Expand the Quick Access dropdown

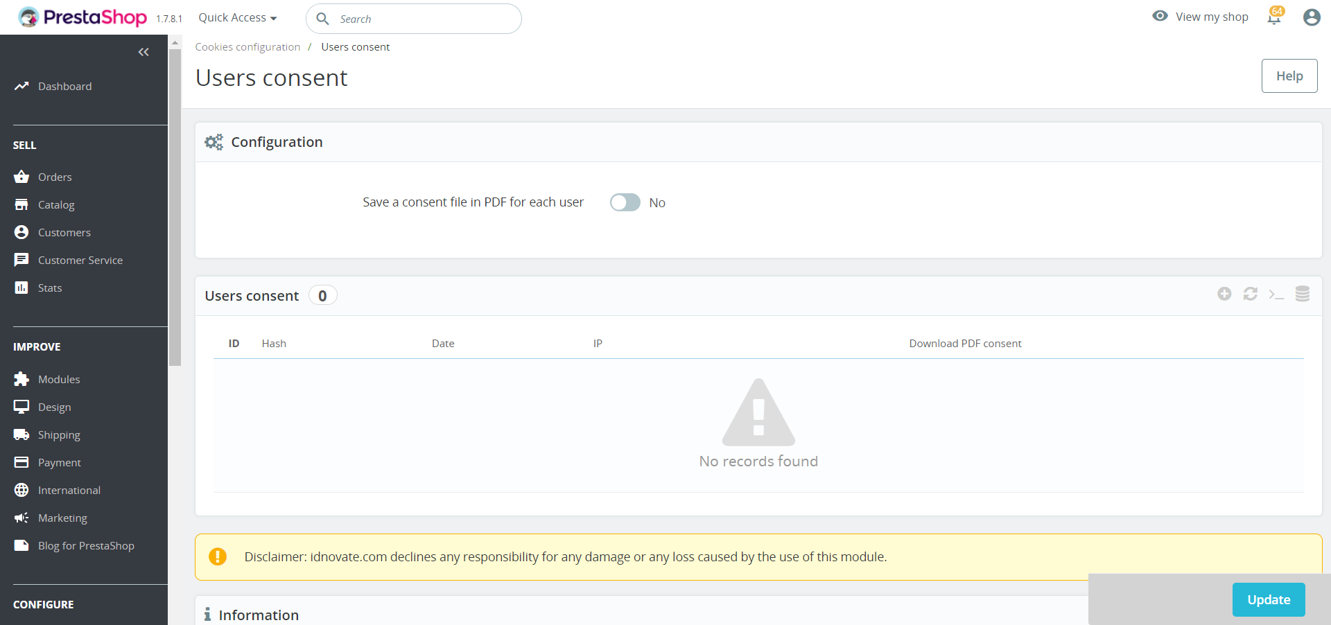237,18
